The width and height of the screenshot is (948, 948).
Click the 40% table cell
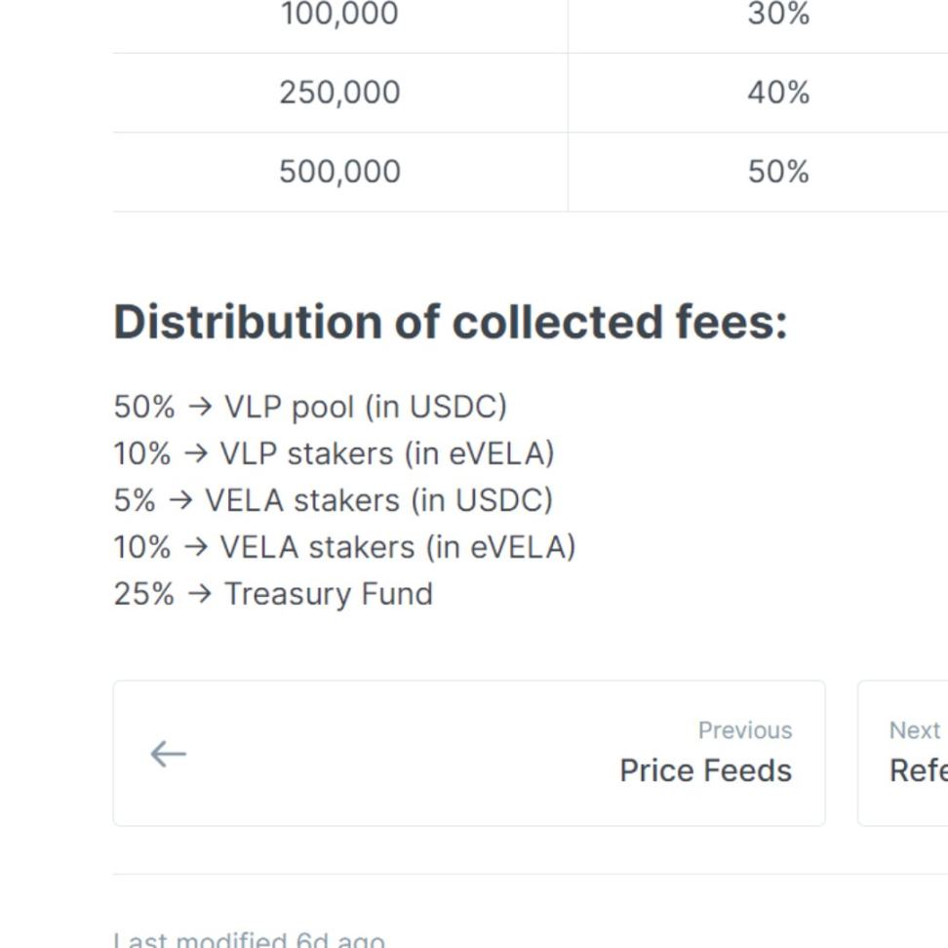pos(778,93)
